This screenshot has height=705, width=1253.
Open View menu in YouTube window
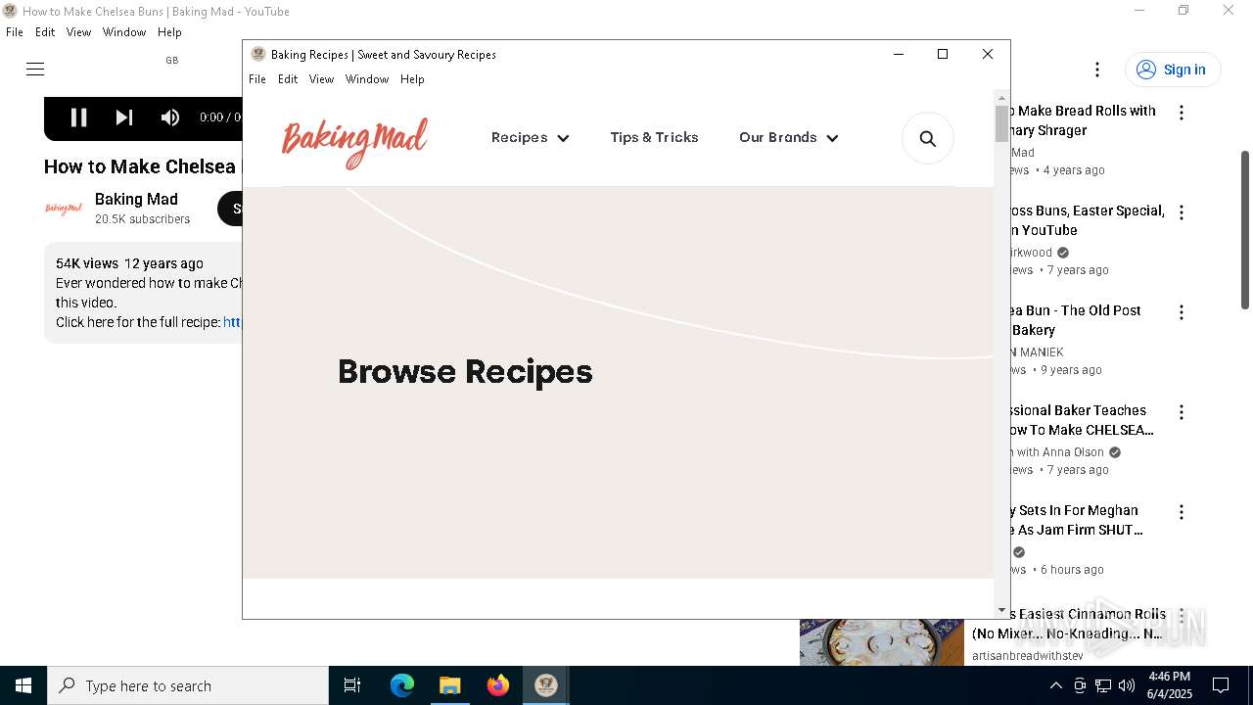click(x=78, y=32)
